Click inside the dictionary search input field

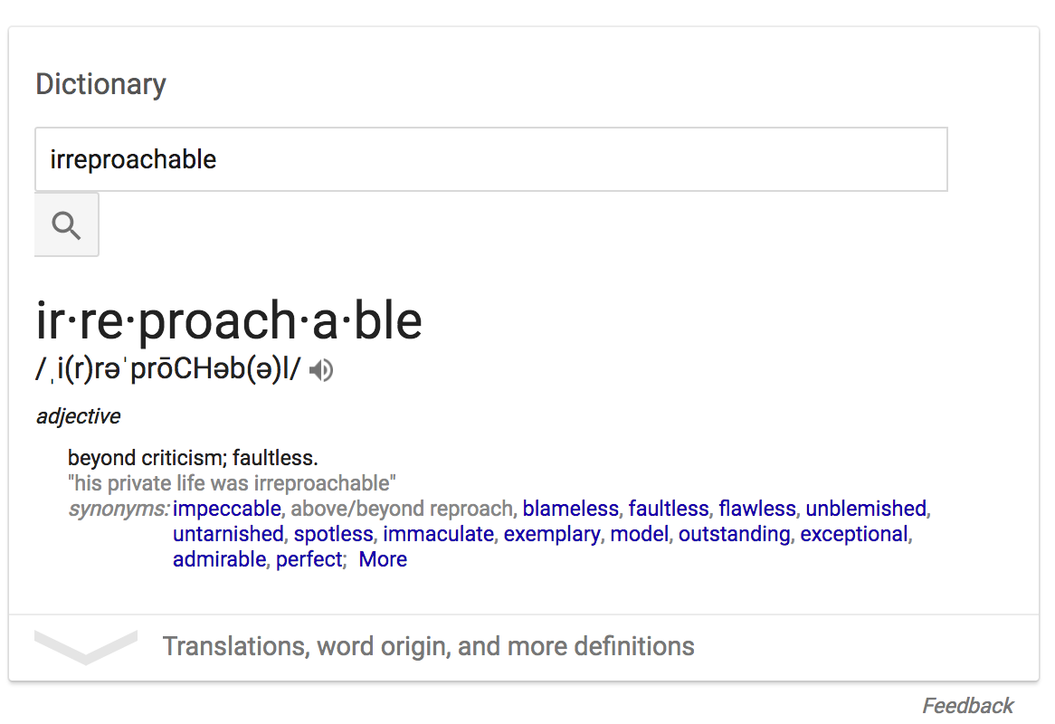pos(490,159)
